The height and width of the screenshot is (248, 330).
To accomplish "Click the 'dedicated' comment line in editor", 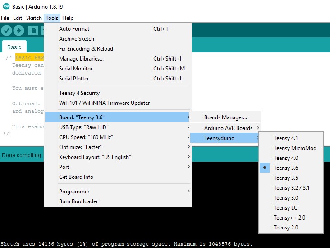I will 26,73.
